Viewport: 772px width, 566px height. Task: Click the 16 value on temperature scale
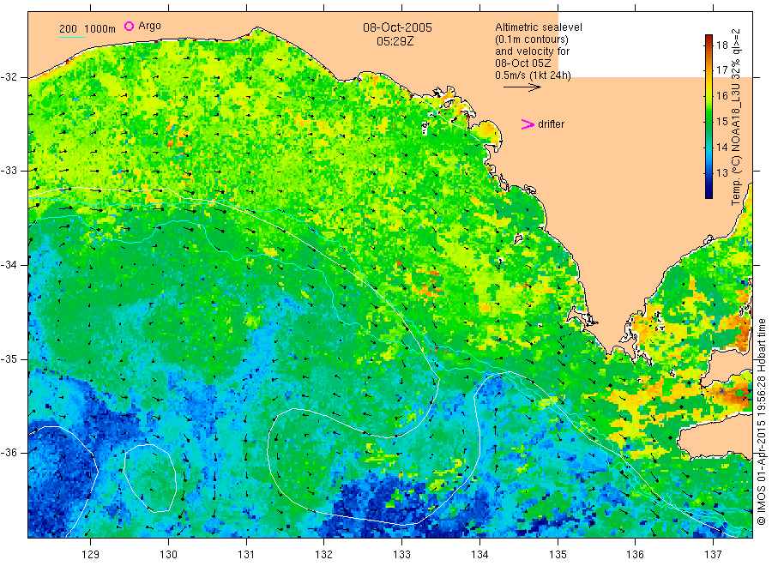[x=721, y=96]
